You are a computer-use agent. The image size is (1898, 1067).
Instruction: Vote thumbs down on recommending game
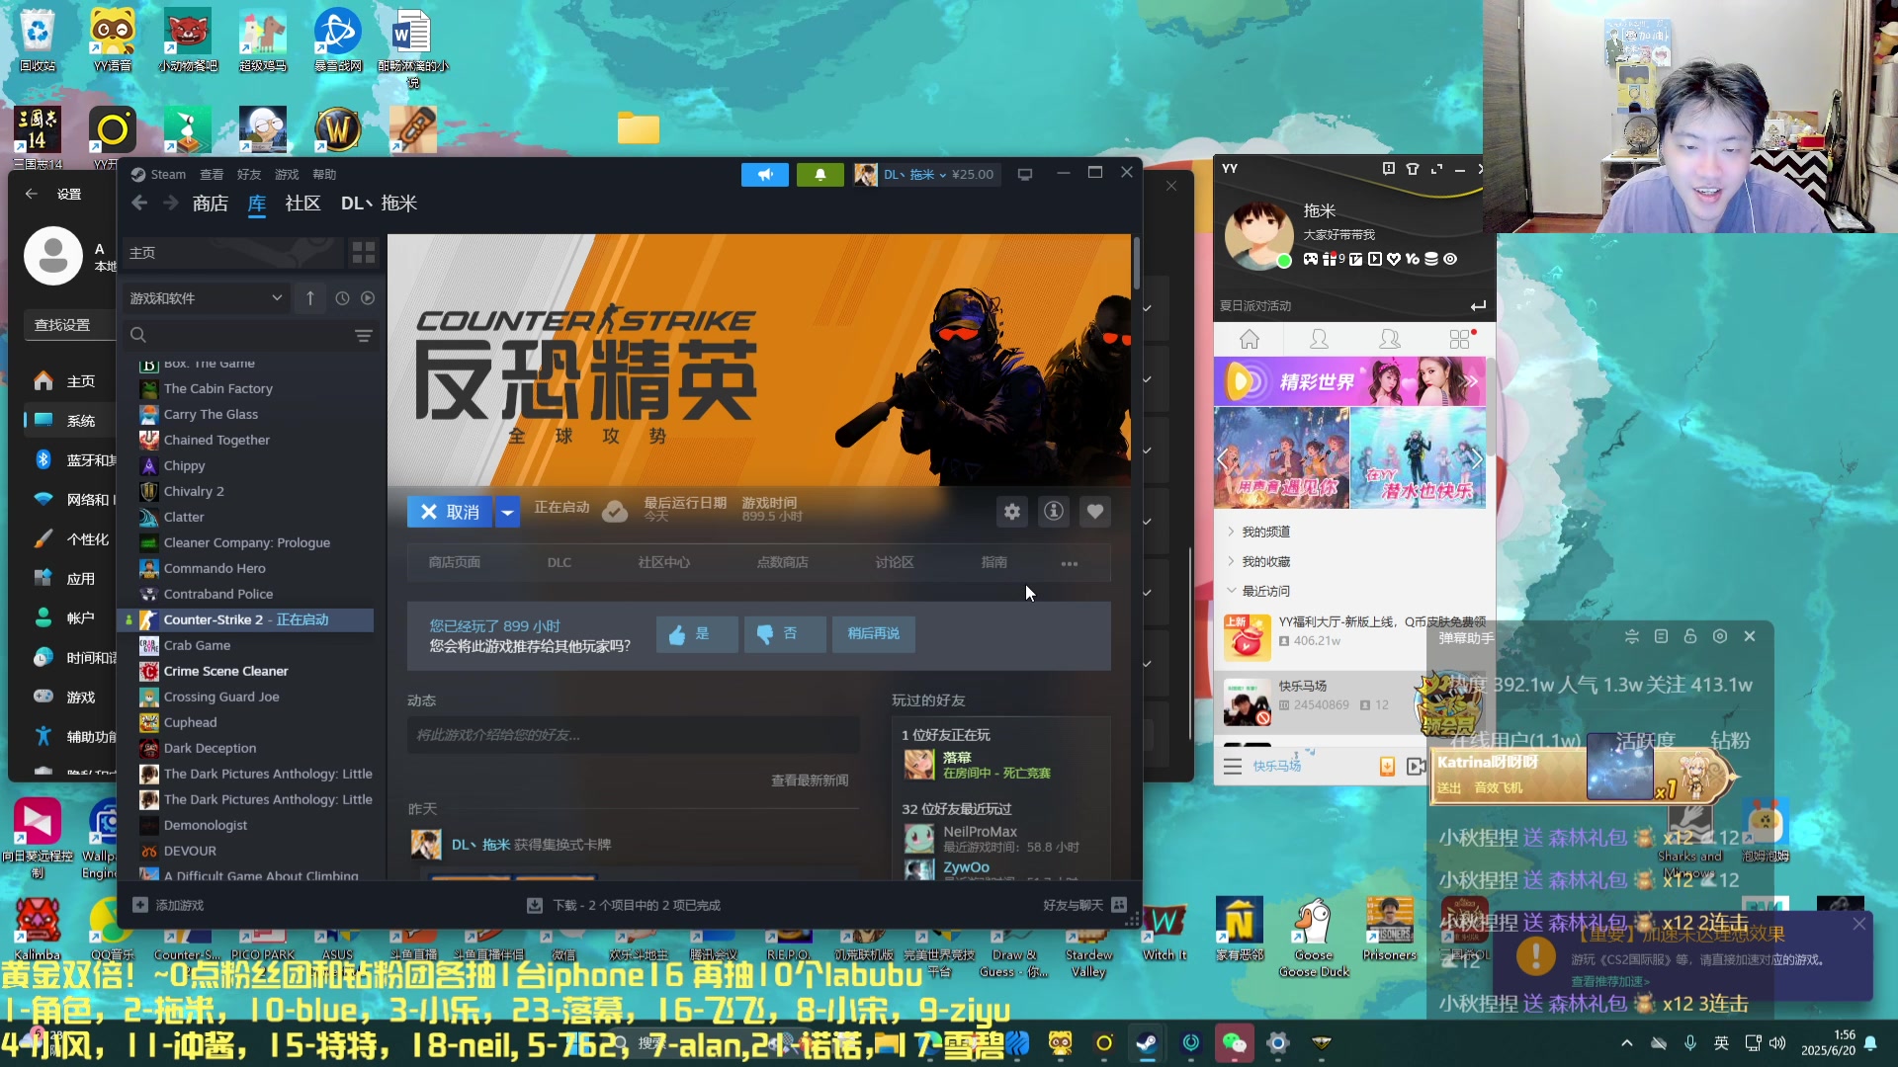pos(785,634)
